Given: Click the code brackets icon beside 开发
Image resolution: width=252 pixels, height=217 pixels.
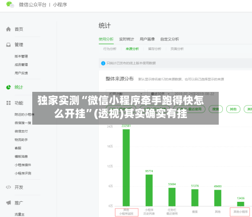Looking at the screenshot, I should tap(9, 187).
